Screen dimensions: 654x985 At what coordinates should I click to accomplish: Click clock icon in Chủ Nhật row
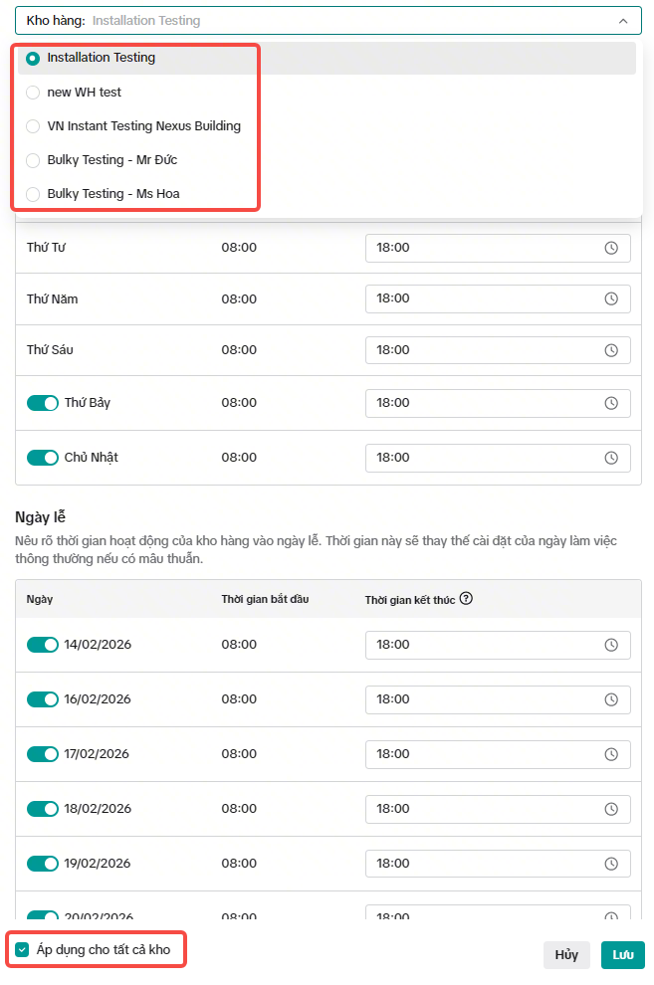click(611, 458)
